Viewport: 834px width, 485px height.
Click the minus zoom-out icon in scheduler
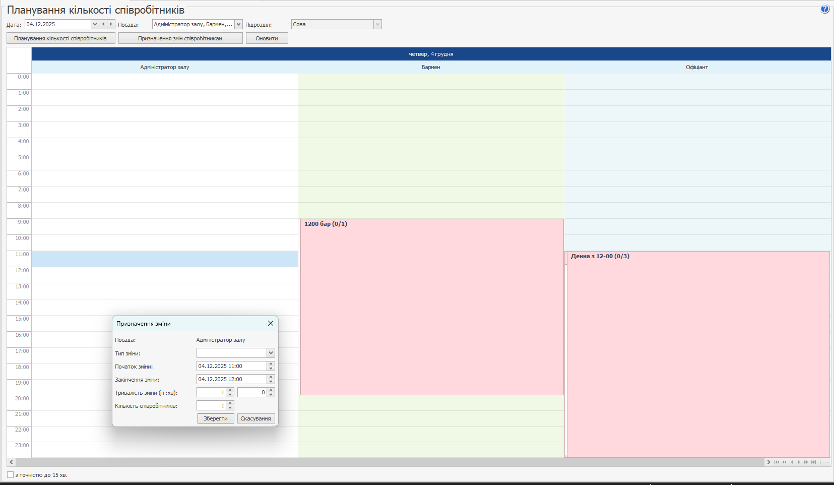click(x=827, y=462)
